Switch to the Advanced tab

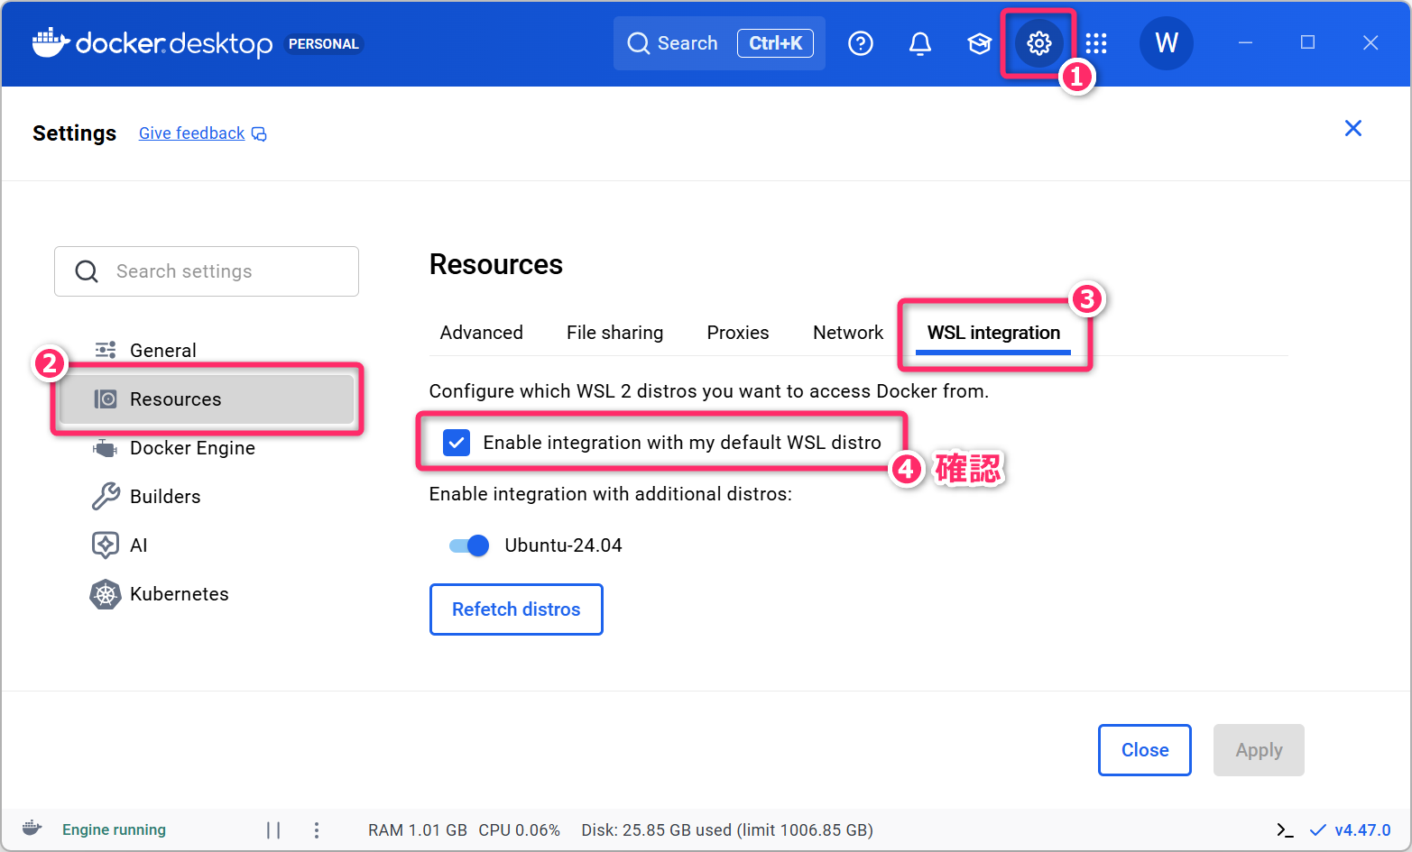click(x=481, y=333)
